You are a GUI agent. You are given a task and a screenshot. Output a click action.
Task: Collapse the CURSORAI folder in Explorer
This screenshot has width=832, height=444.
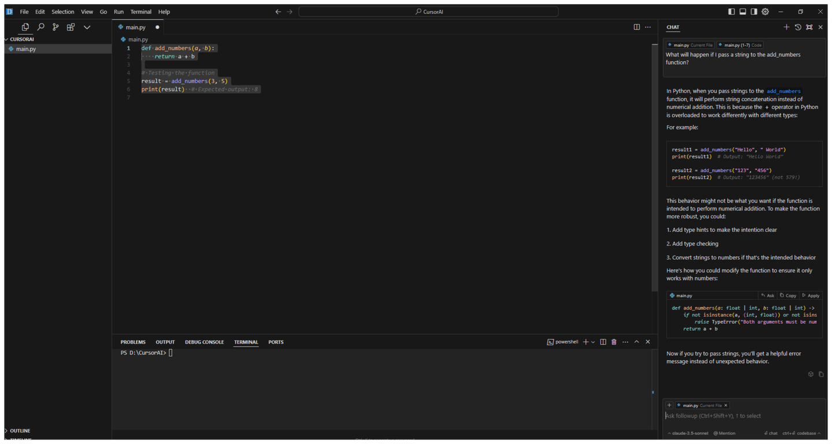coord(22,39)
